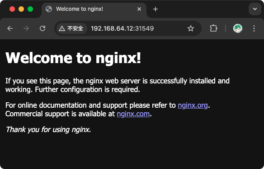264x169 pixels.
Task: Click the globe favicon on the tab
Action: pos(49,9)
